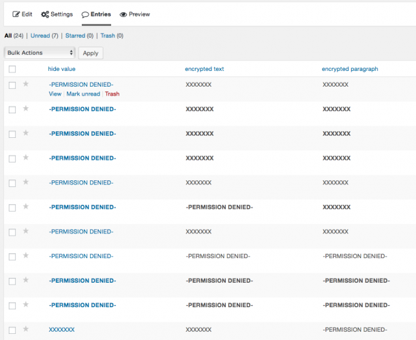The width and height of the screenshot is (416, 340).
Task: Star the fifth entry row
Action: pyautogui.click(x=26, y=182)
